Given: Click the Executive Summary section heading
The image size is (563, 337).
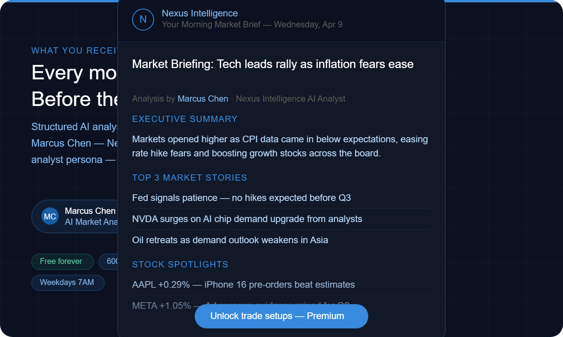Looking at the screenshot, I should [x=185, y=119].
